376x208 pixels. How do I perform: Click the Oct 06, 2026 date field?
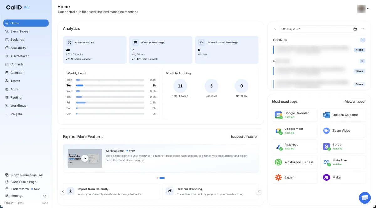319,29
